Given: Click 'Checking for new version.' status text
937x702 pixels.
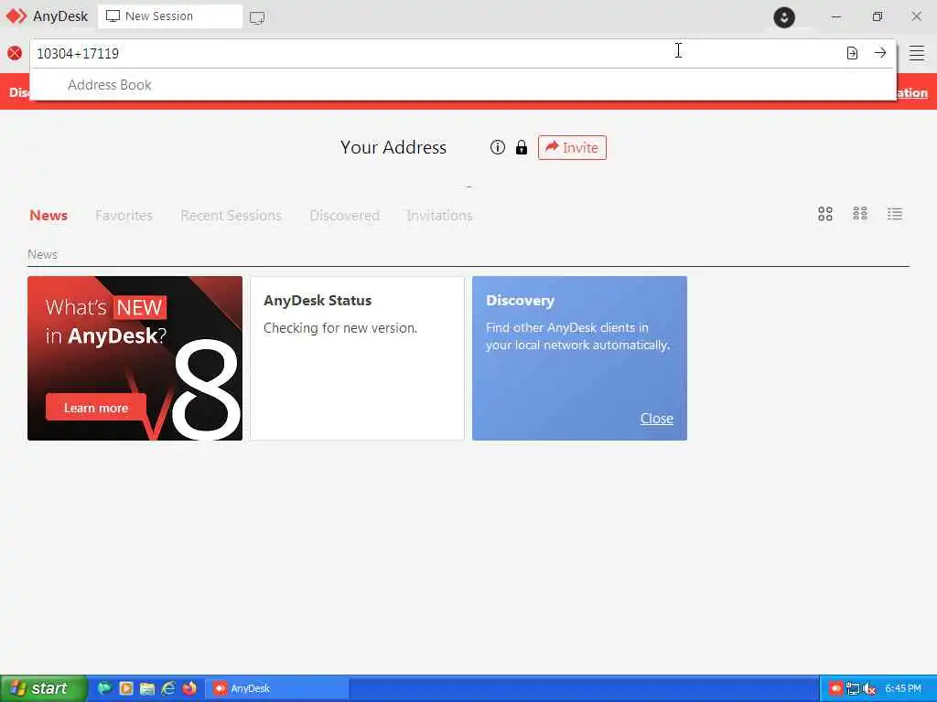Looking at the screenshot, I should click(340, 328).
